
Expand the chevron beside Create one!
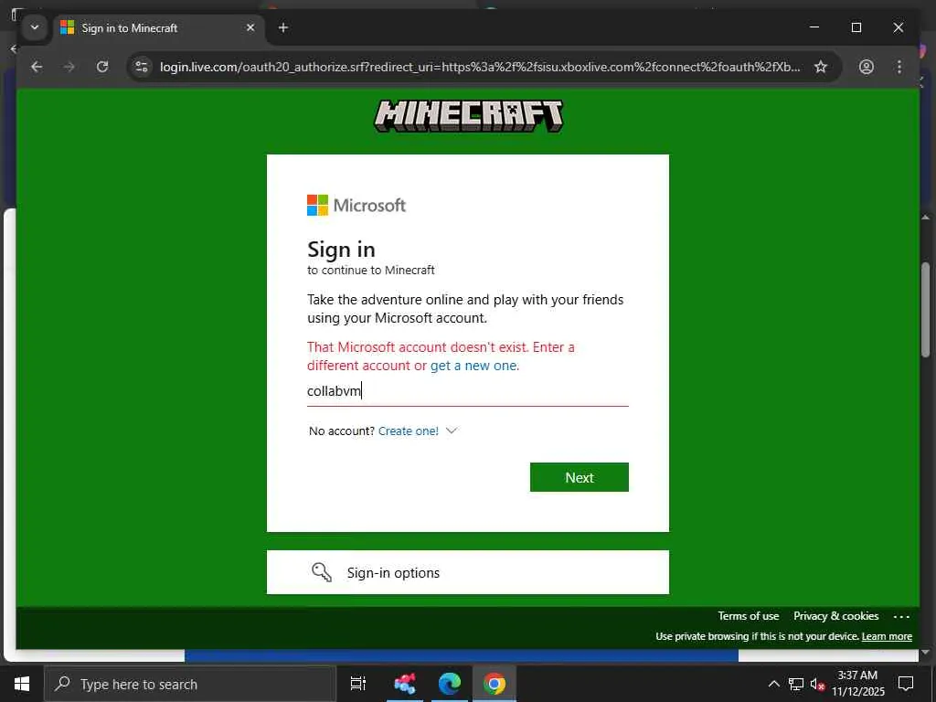point(452,431)
